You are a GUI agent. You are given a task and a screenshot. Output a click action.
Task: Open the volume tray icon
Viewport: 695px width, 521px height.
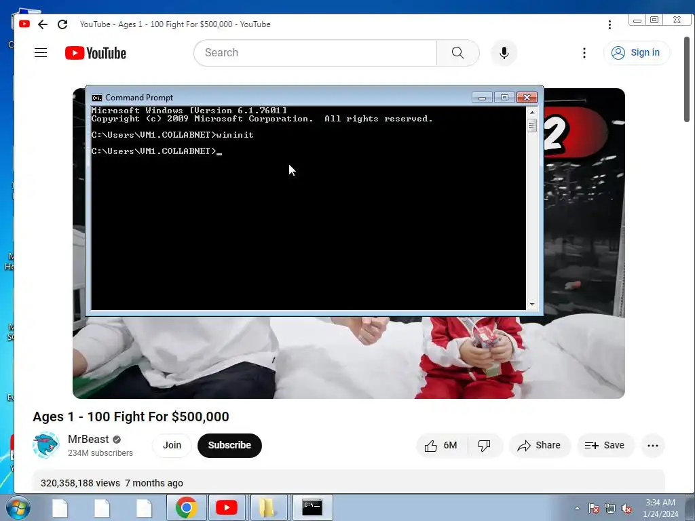[626, 508]
